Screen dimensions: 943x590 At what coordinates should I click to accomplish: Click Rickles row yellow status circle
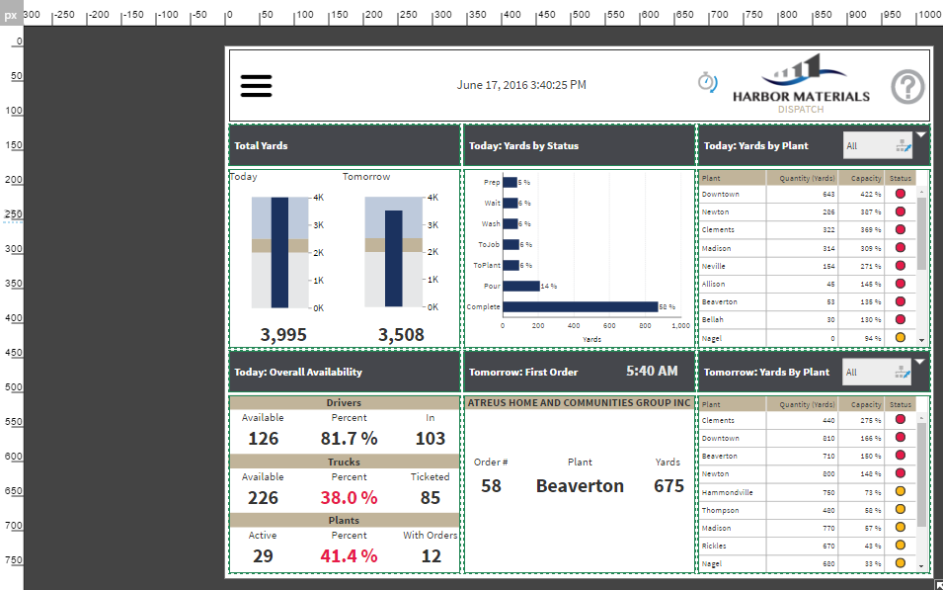[901, 546]
